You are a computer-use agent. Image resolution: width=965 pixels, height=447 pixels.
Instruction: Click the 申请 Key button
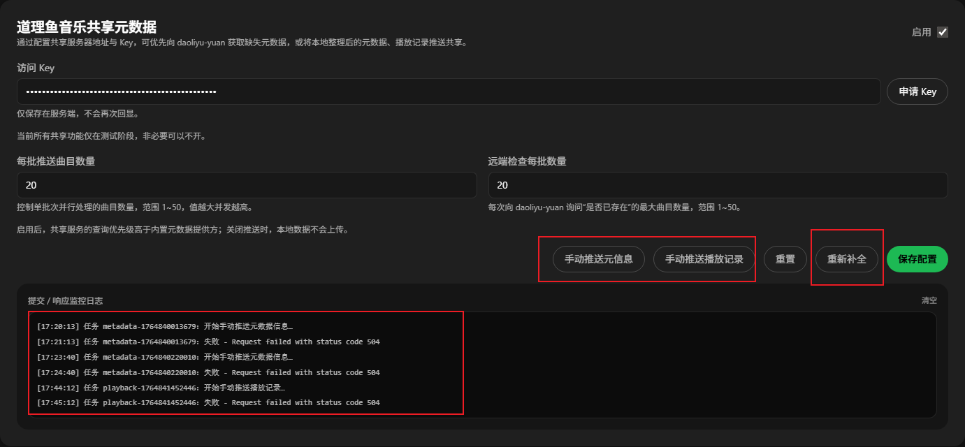coord(917,91)
